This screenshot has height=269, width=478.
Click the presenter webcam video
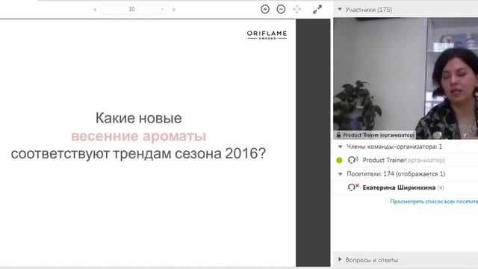tap(406, 78)
